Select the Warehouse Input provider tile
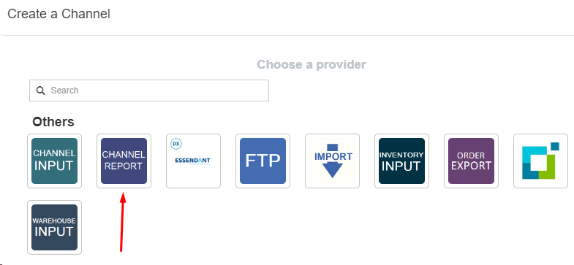574x265 pixels. click(55, 227)
